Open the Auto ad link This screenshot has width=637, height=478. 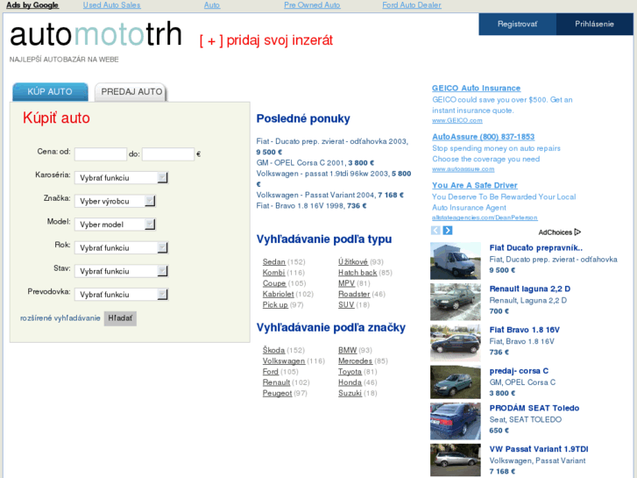(x=212, y=5)
